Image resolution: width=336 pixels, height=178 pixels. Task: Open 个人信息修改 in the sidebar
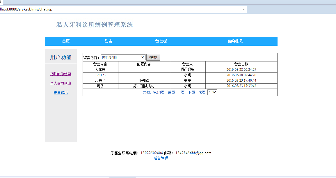(61, 83)
